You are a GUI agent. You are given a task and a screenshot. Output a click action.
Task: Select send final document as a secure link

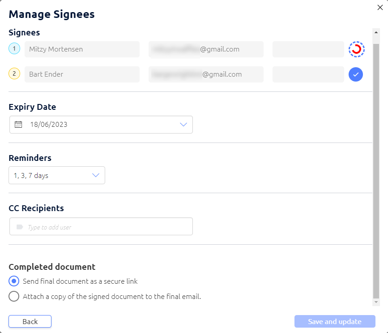point(13,281)
